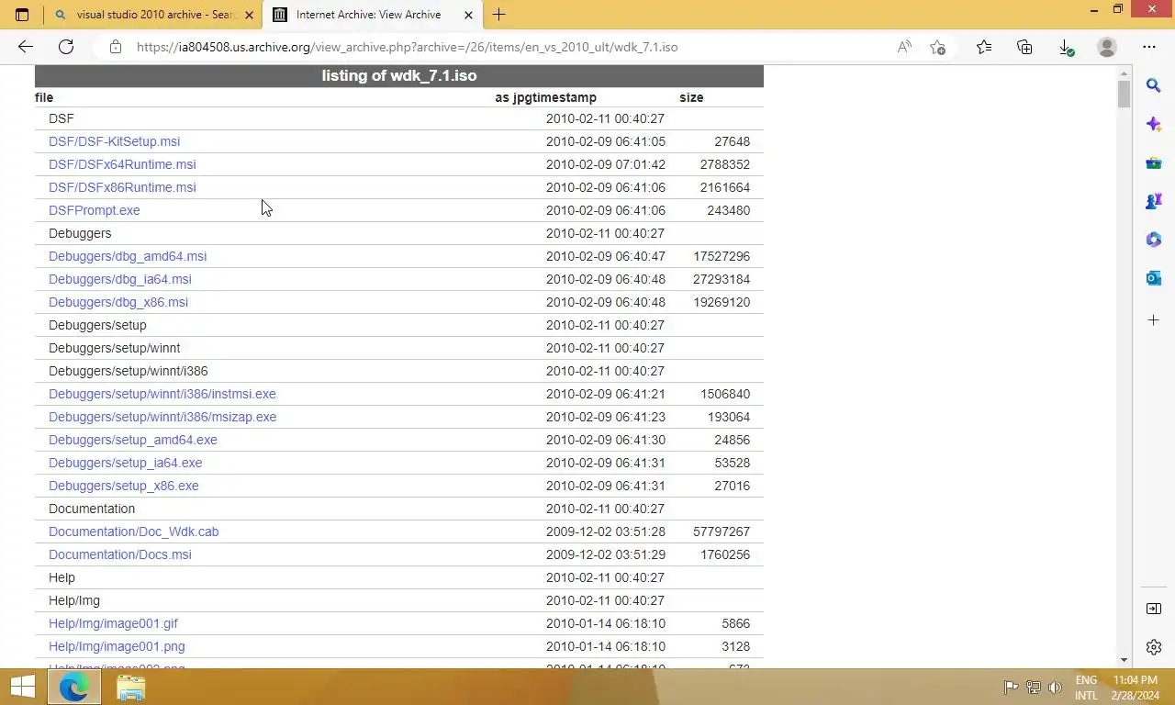Add a new sidebar app

[1154, 320]
